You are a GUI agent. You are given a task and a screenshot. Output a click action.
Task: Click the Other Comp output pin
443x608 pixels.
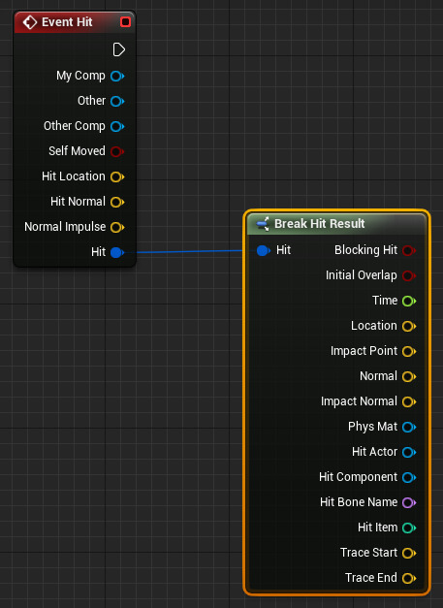(117, 126)
